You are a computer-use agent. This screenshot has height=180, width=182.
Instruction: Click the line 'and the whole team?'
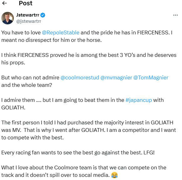[27, 85]
